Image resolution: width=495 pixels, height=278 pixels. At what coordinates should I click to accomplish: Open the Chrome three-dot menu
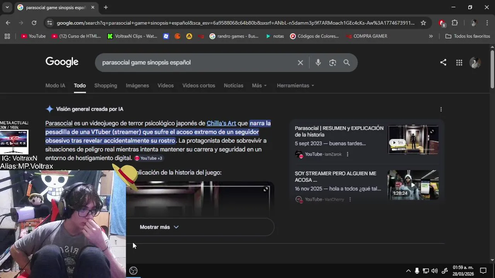pos(487,23)
